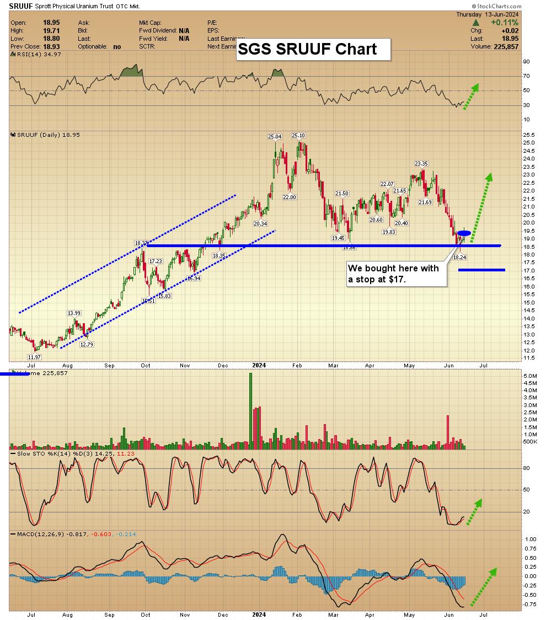Click the 500K volume axis label
This screenshot has height=620, width=546.
point(530,442)
